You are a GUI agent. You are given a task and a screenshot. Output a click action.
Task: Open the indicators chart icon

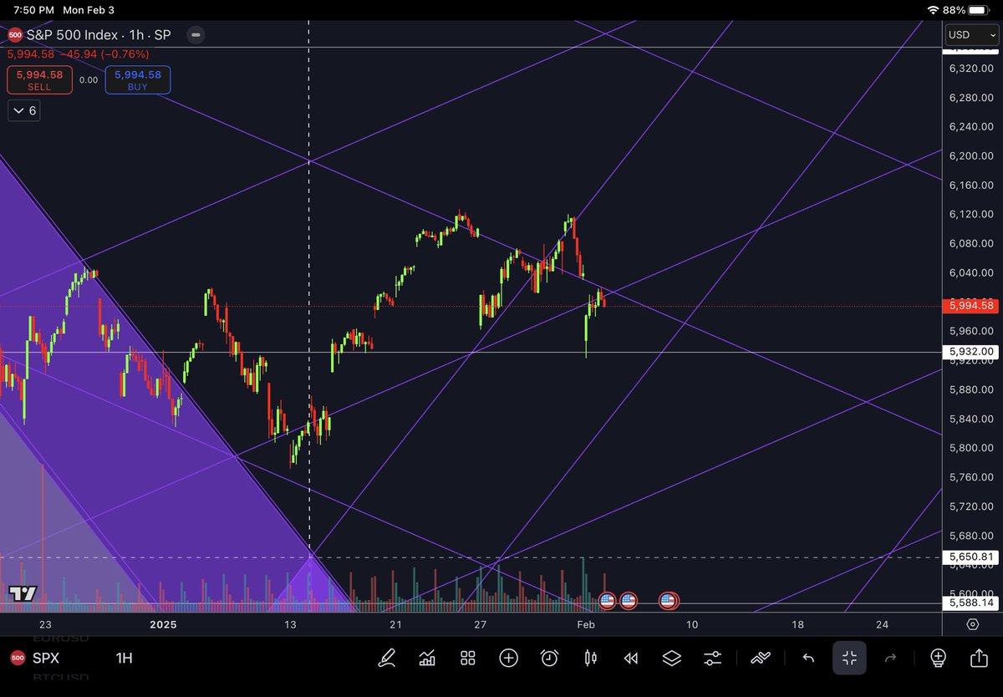click(427, 658)
